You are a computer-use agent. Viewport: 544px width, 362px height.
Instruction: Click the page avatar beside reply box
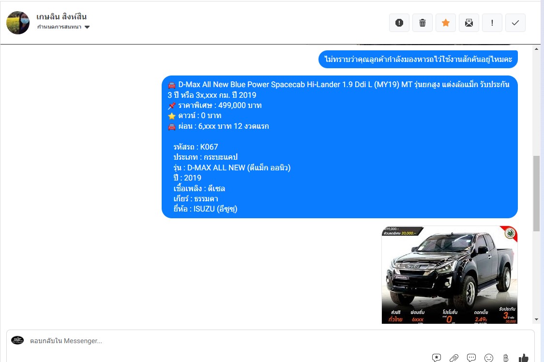click(x=17, y=340)
